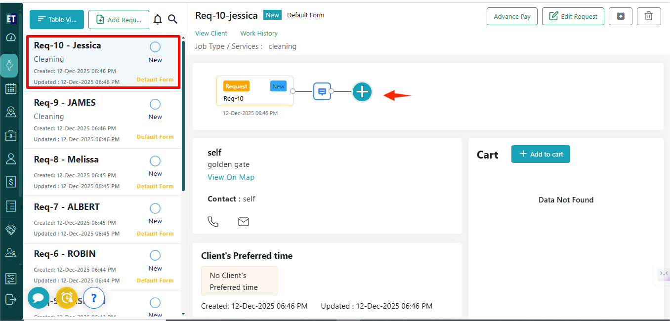Click the Advance Pay button
670x321 pixels.
[512, 16]
